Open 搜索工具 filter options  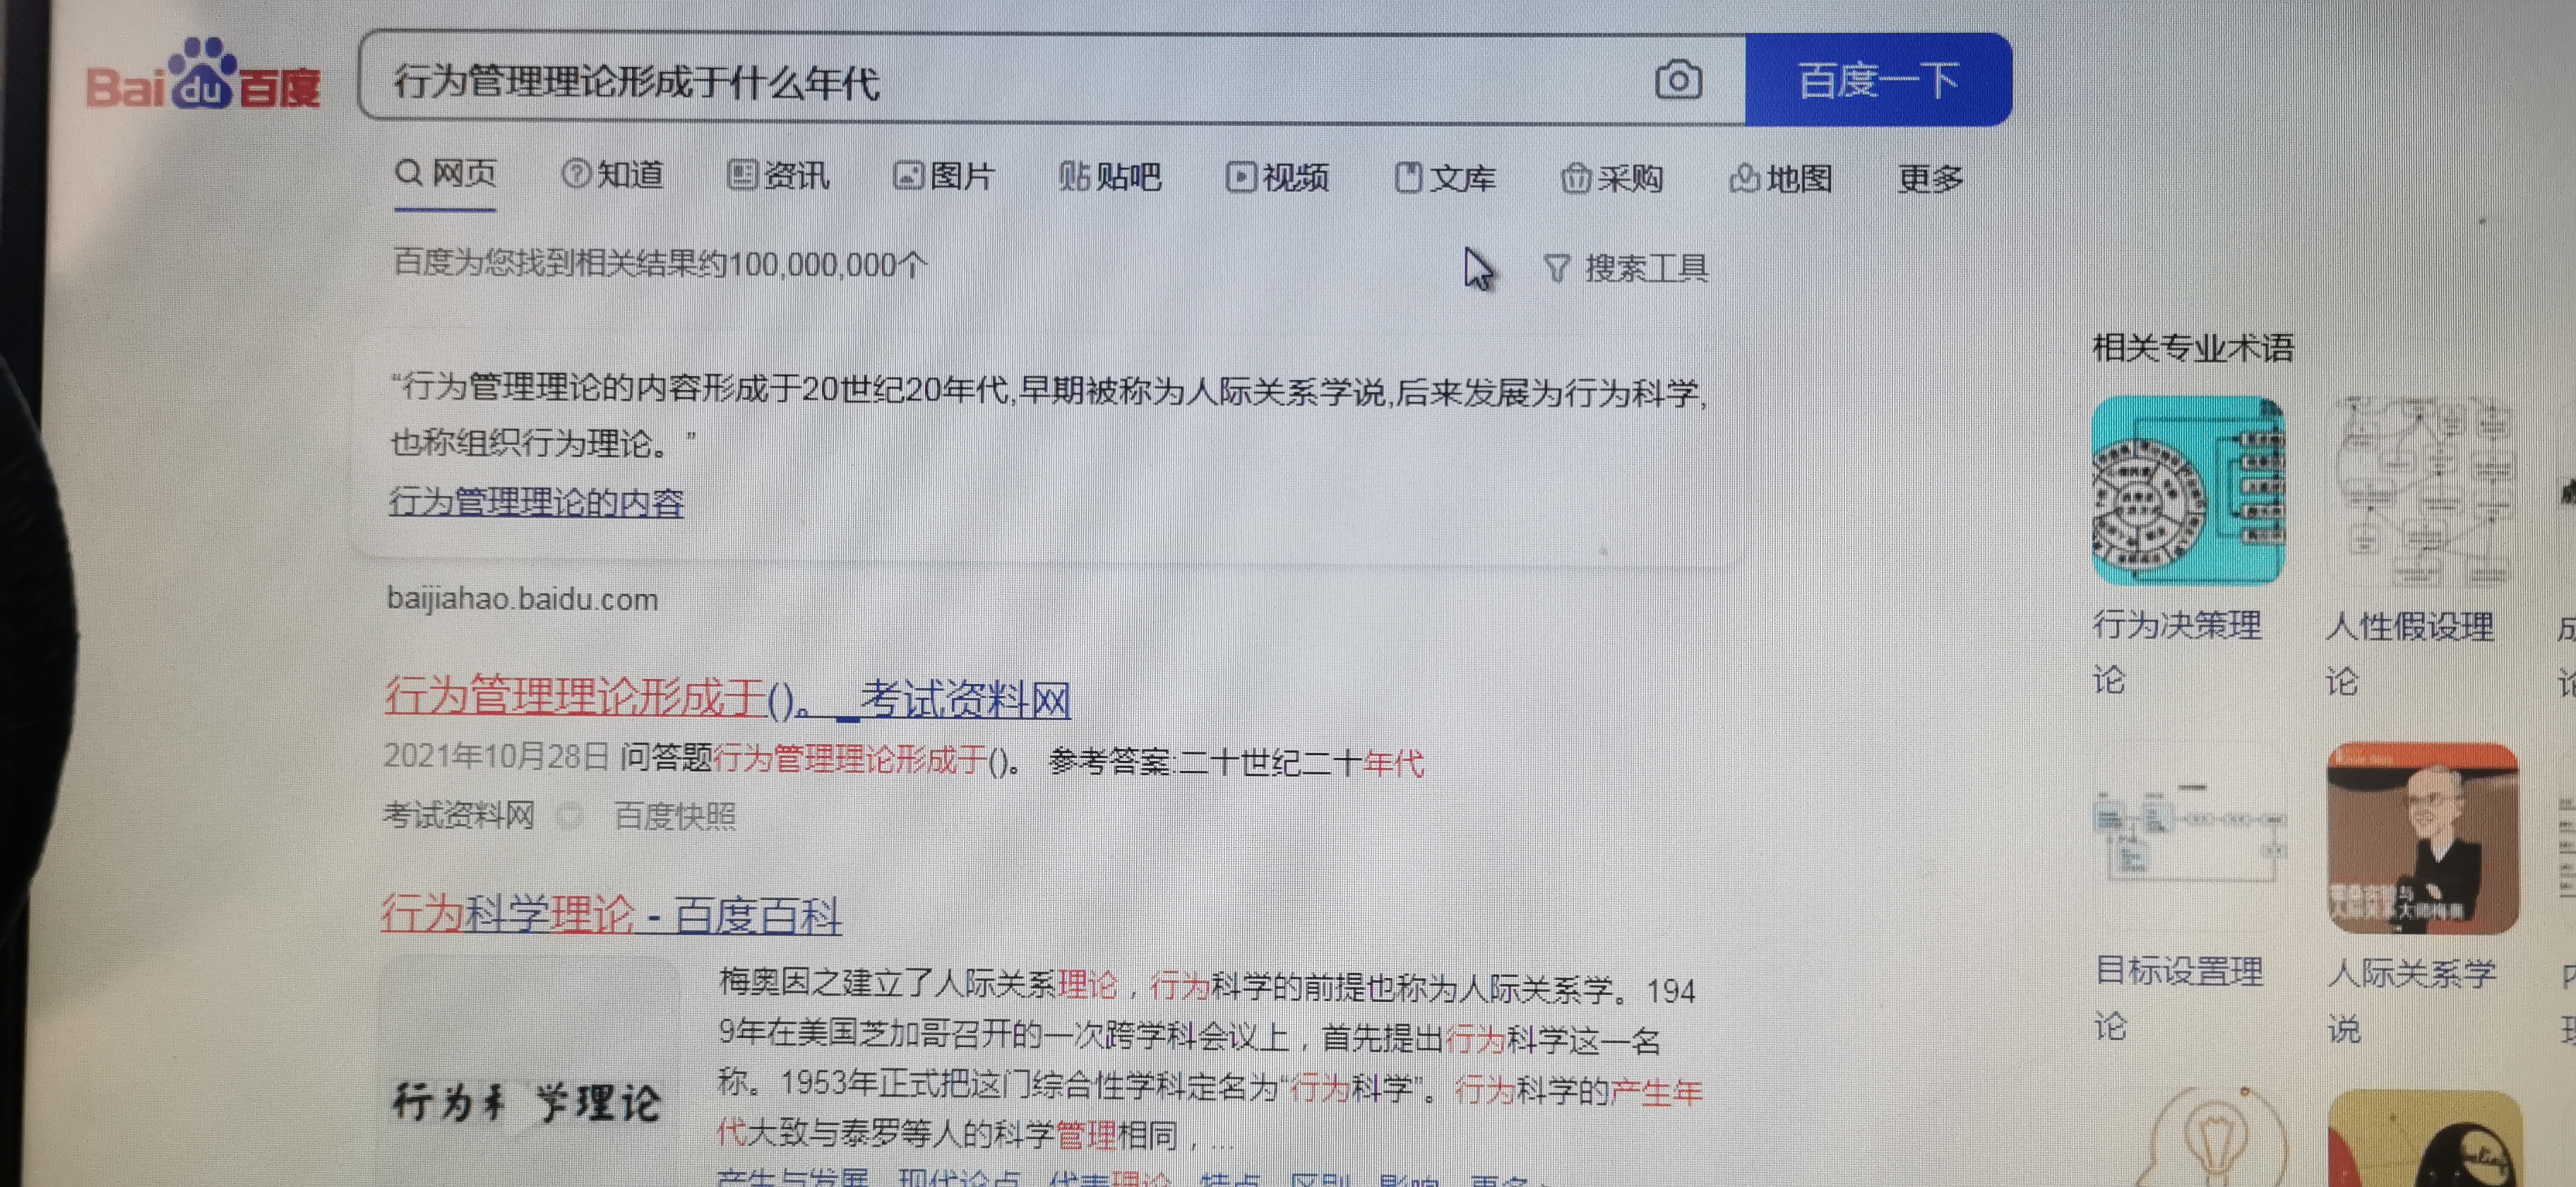click(1626, 268)
